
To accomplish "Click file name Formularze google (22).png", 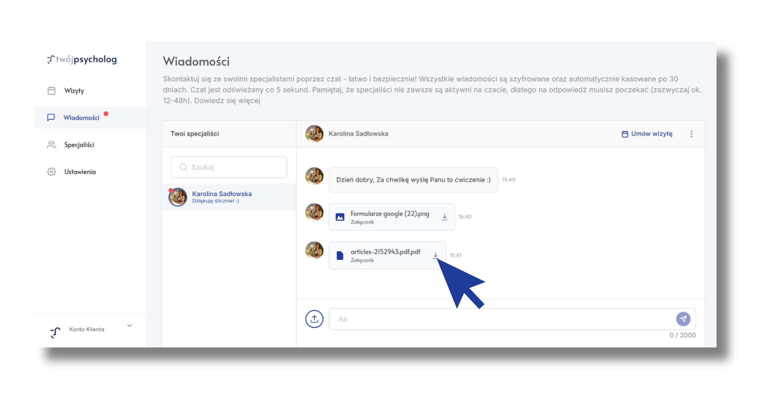I will pyautogui.click(x=390, y=214).
